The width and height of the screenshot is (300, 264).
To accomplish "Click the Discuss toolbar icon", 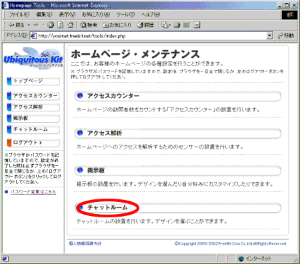I will click(x=197, y=25).
